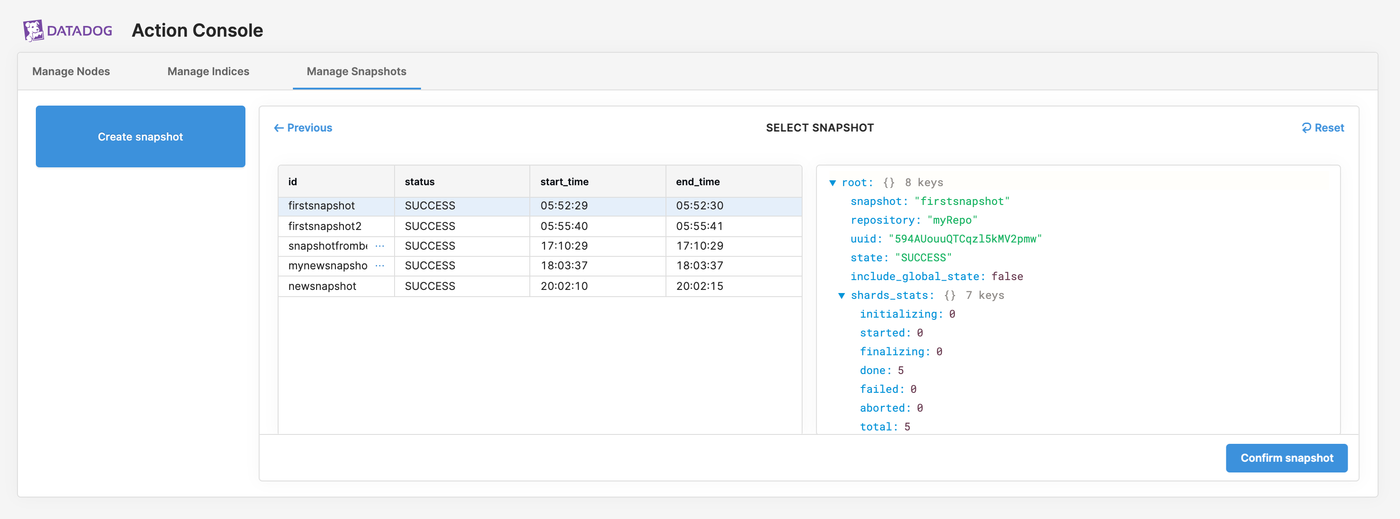The height and width of the screenshot is (519, 1400).
Task: Collapse the root node in the JSON viewer
Action: point(833,183)
